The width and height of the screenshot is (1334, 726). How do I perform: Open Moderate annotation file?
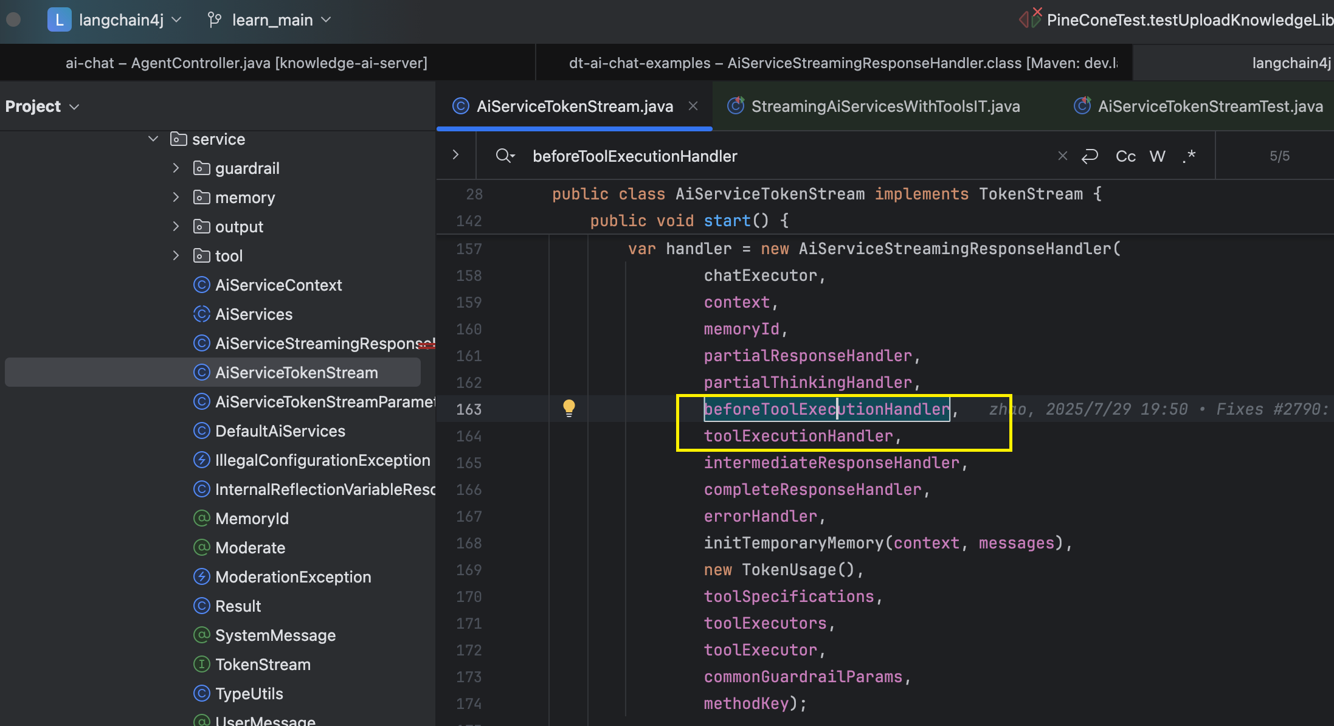point(239,548)
